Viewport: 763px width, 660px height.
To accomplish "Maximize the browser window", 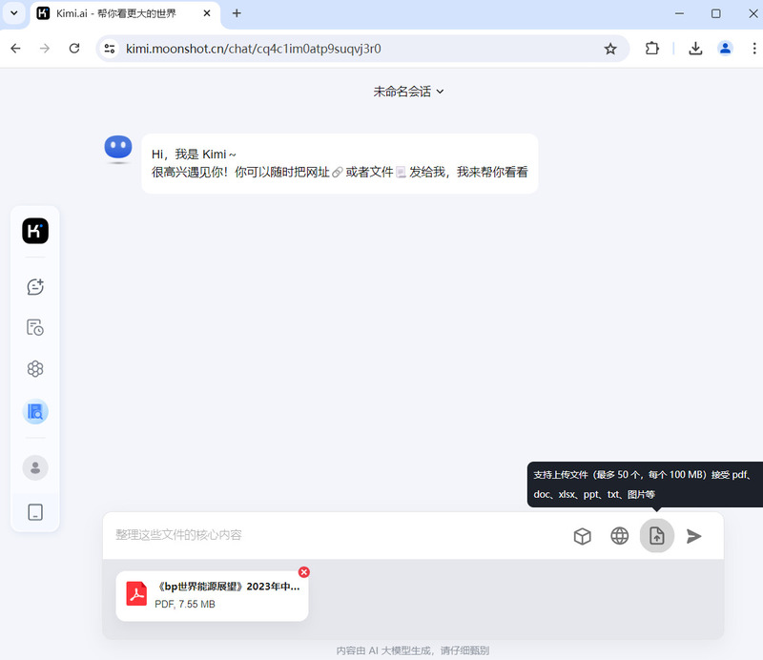I will [716, 13].
